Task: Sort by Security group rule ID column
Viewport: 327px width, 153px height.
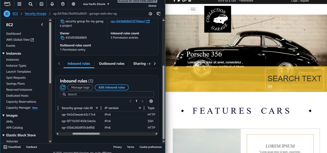Action: pos(97,108)
